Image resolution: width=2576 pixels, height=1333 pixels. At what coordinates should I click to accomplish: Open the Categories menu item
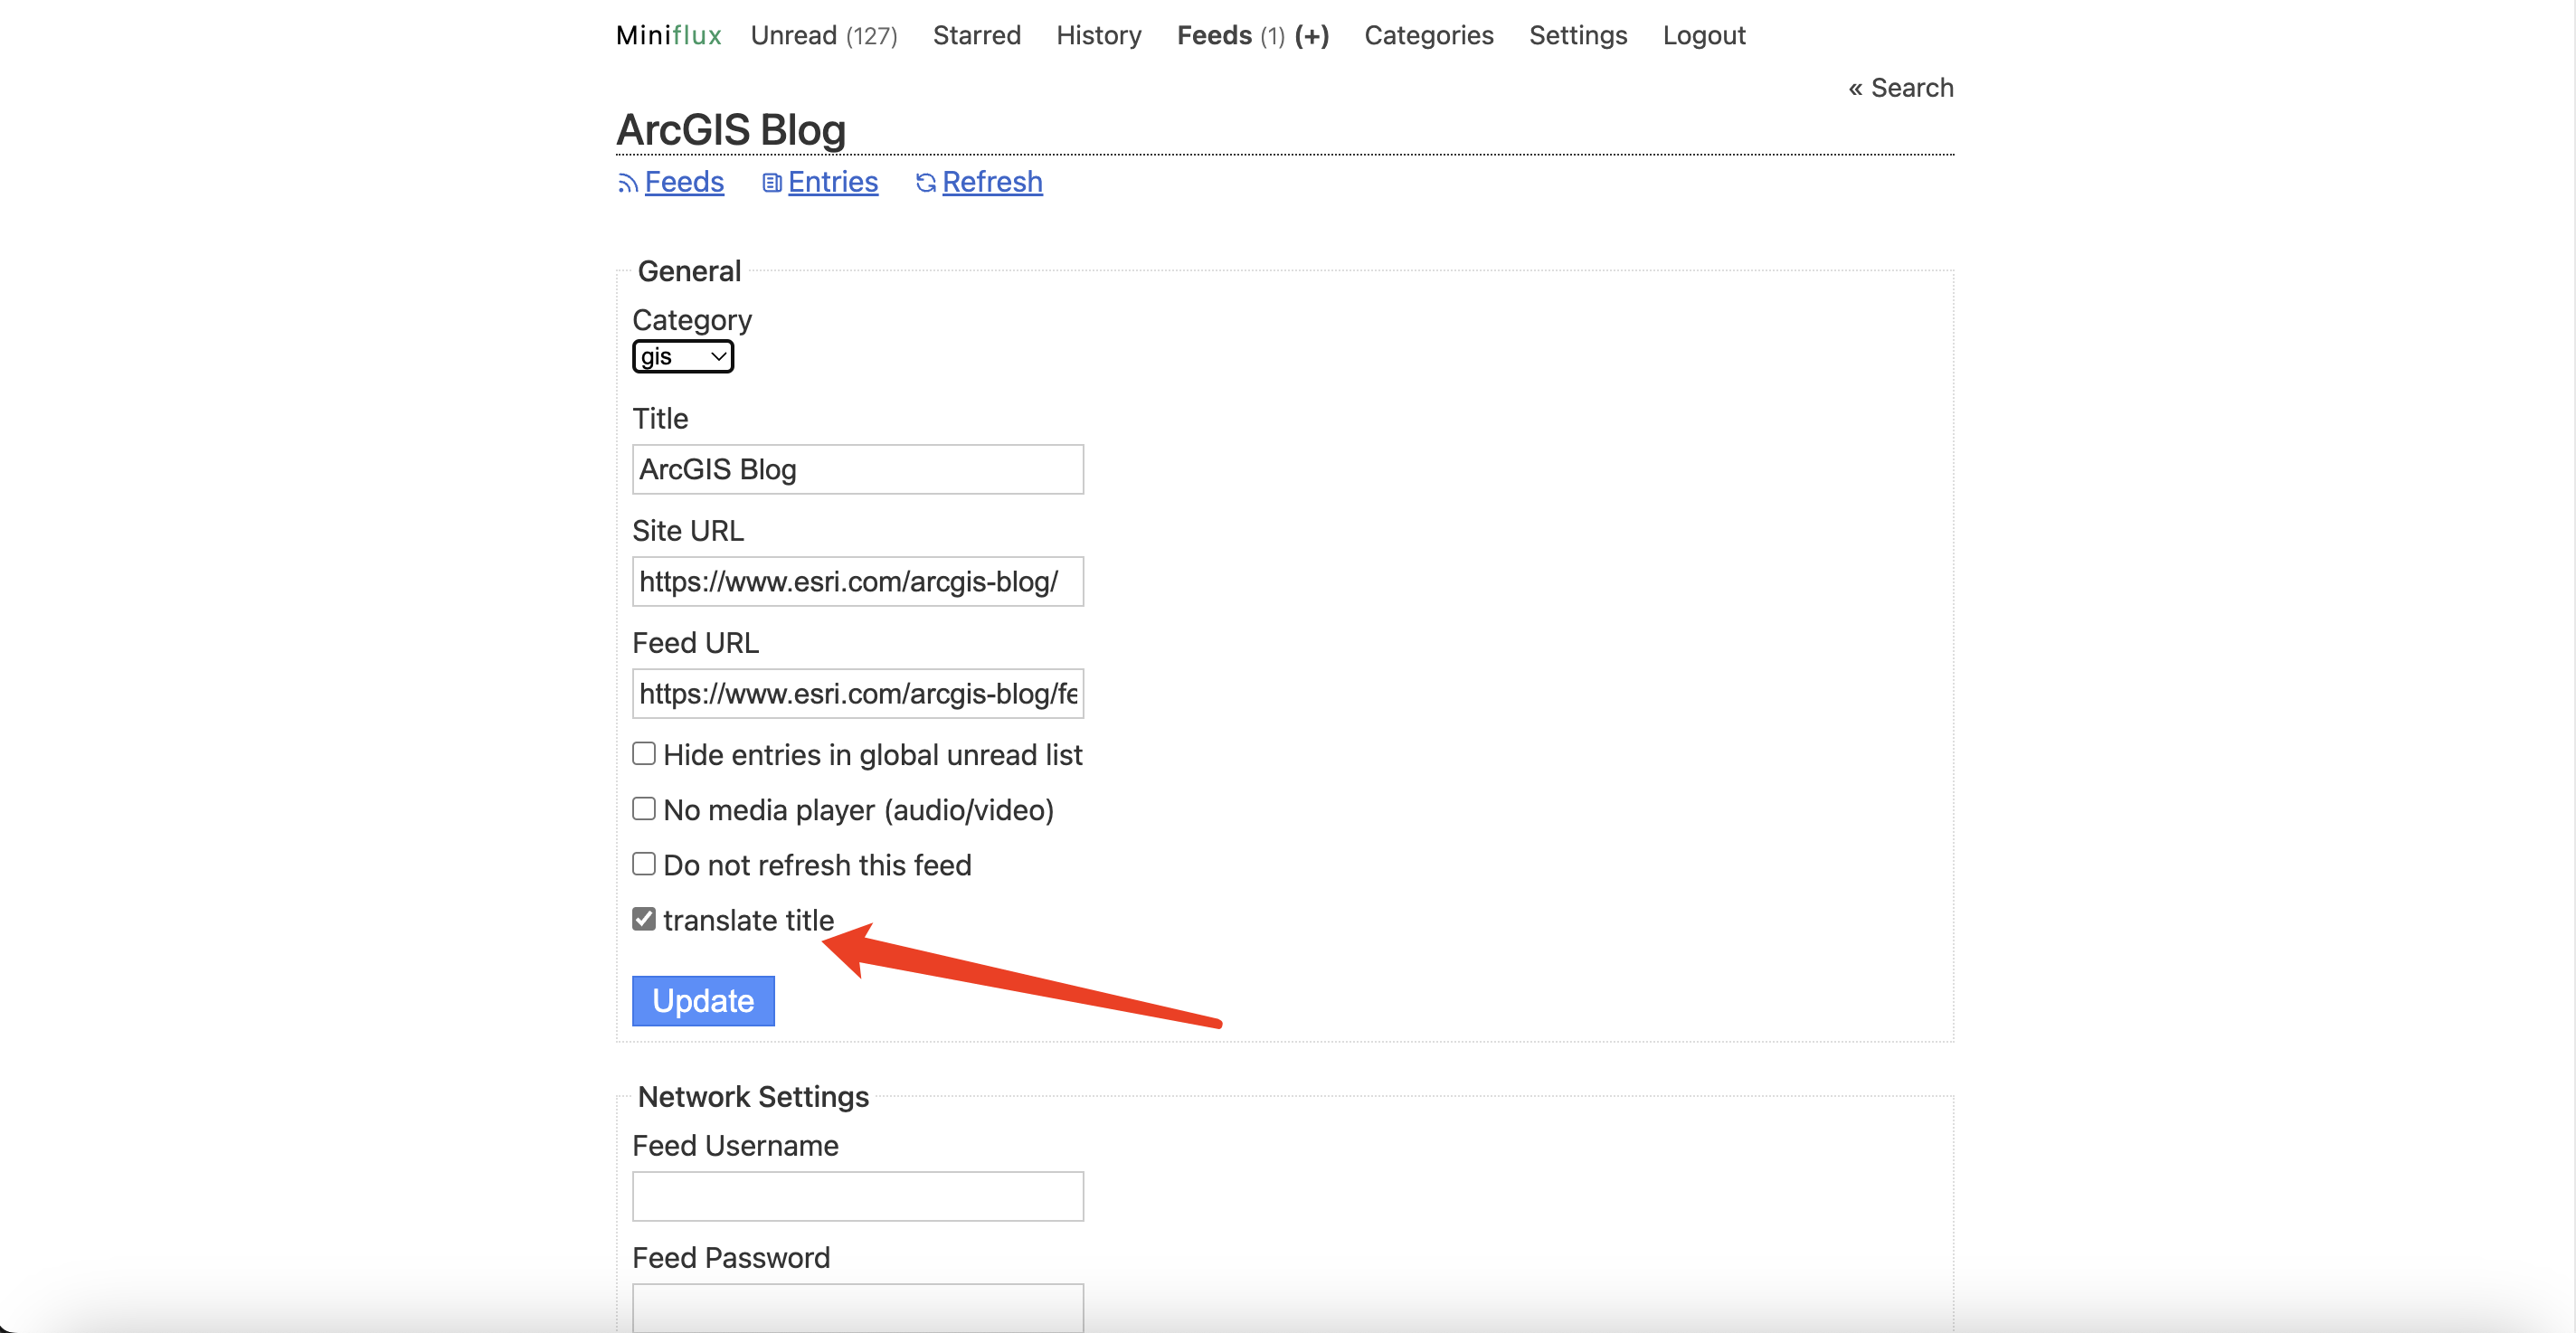pos(1426,34)
